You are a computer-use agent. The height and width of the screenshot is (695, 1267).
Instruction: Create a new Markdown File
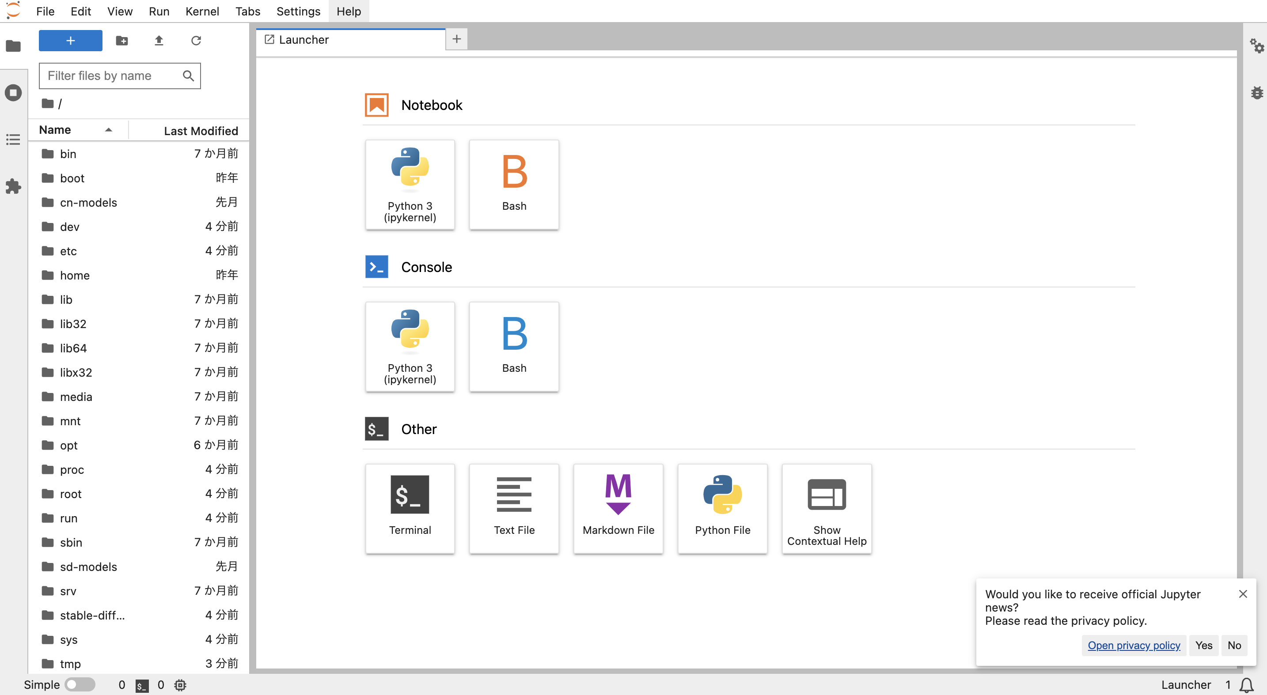(x=618, y=509)
